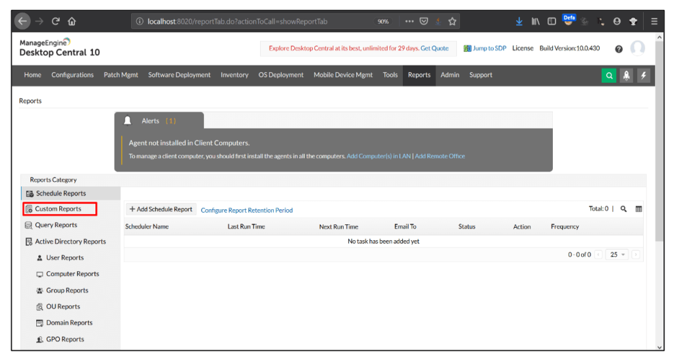This screenshot has width=674, height=362.
Task: Open User Reports in sidebar
Action: pyautogui.click(x=65, y=257)
